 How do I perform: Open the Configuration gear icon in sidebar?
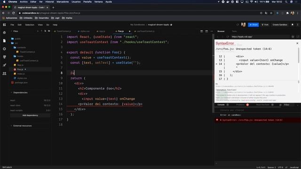tap(4, 49)
